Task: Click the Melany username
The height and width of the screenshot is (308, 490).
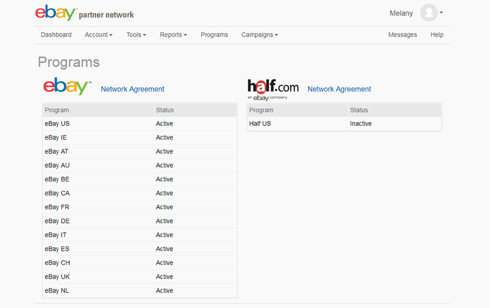Action: 401,13
